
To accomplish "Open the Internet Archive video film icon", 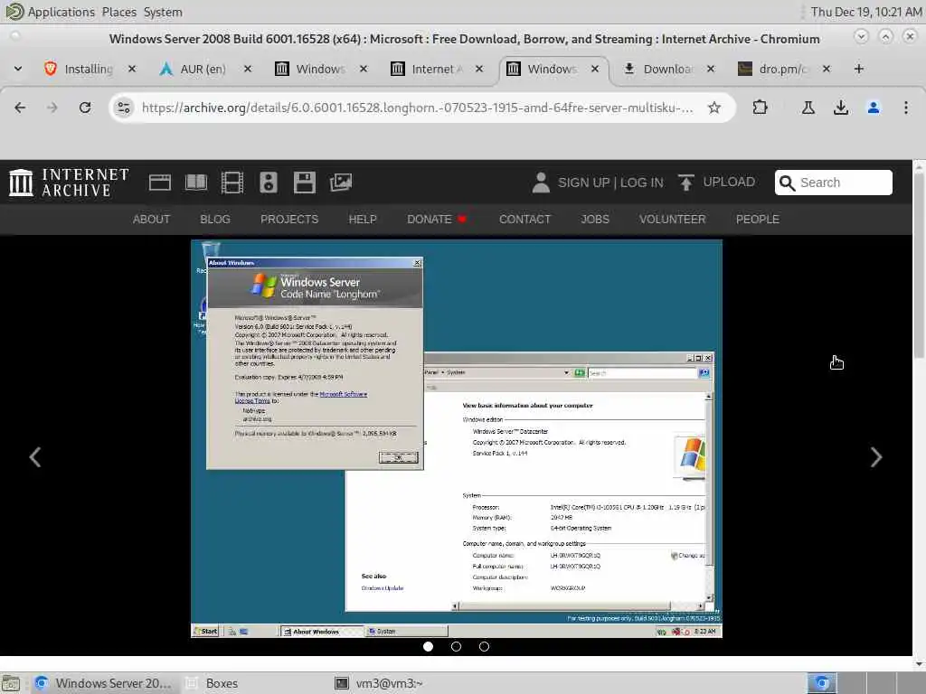I will (x=232, y=183).
